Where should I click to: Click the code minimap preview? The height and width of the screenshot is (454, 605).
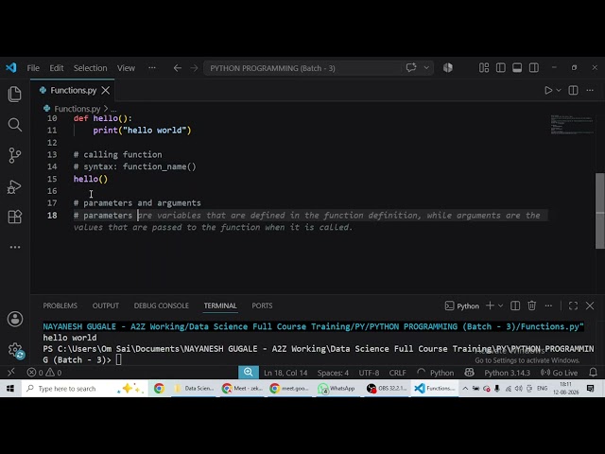click(x=572, y=124)
